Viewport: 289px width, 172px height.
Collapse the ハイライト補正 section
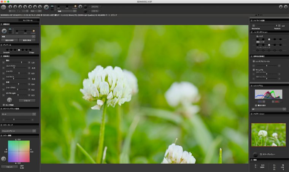[x=252, y=21]
